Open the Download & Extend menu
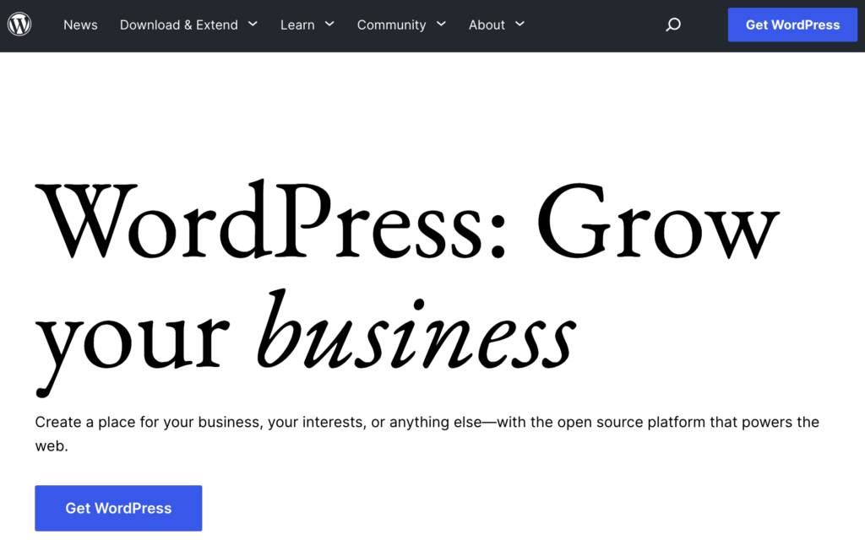Viewport: 865px width, 545px height. coord(179,24)
